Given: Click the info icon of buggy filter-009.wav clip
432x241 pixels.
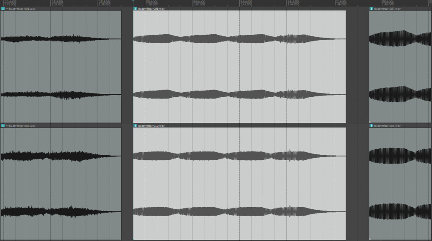Looking at the screenshot, I should 135,9.
